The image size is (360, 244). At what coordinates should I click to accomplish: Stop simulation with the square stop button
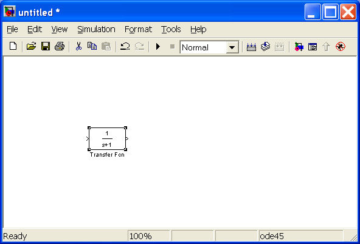tap(172, 47)
